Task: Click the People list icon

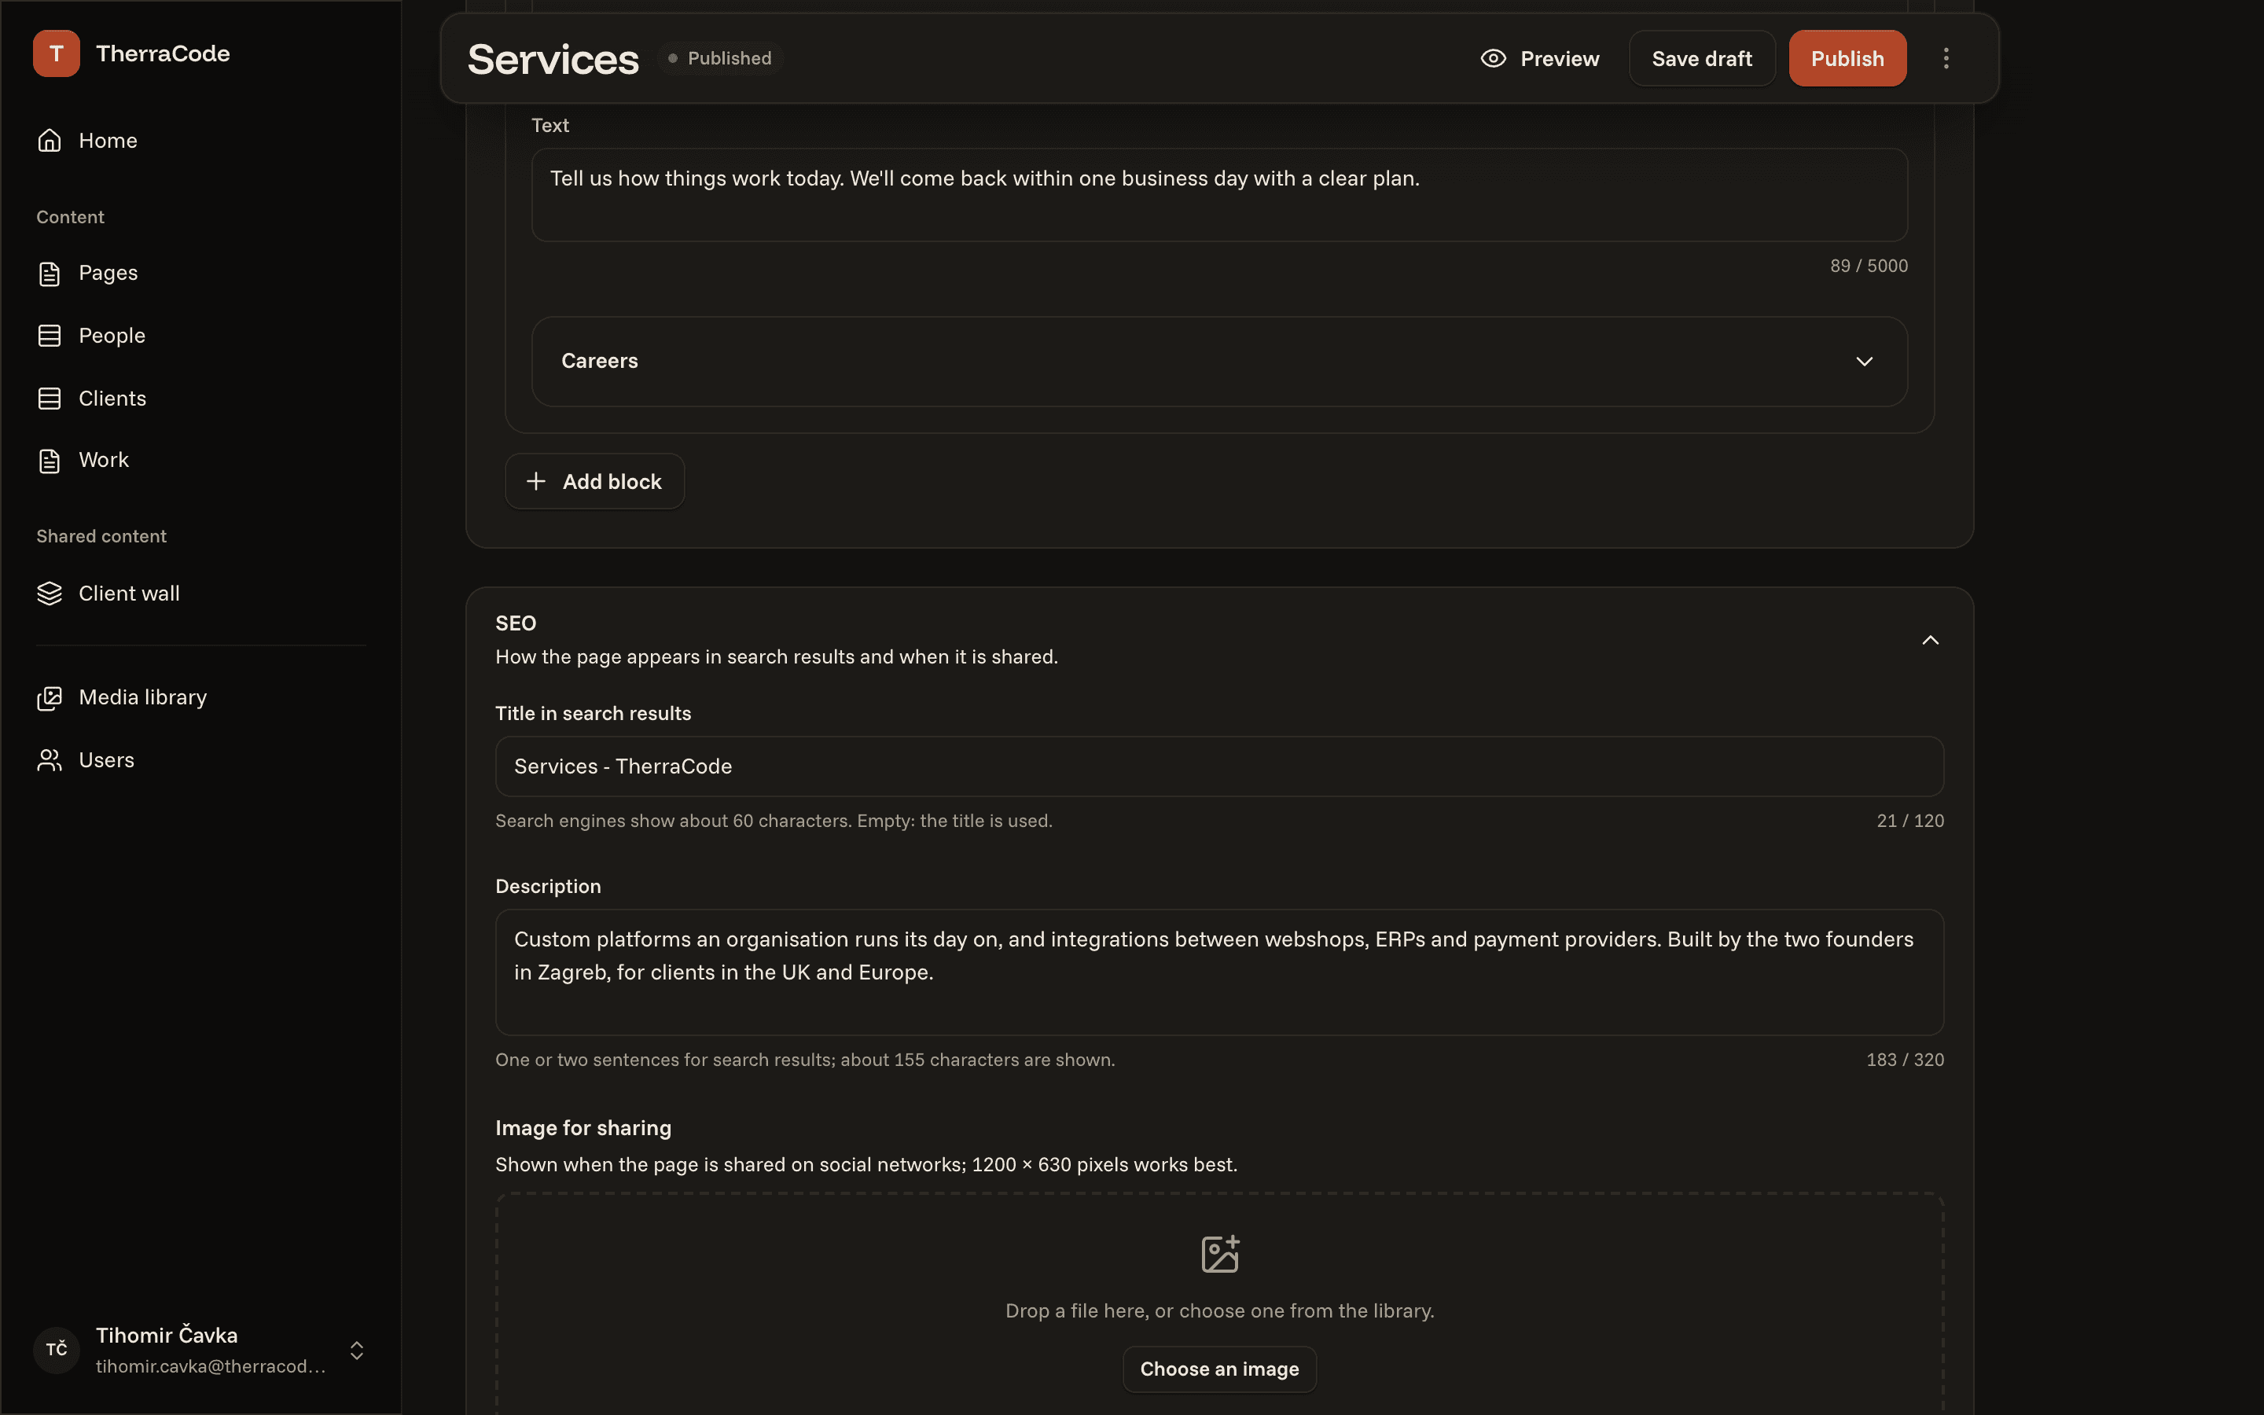Action: 50,336
